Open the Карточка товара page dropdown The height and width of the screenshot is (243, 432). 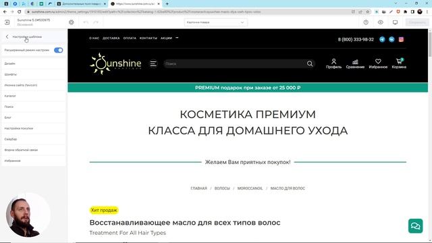coord(216,22)
